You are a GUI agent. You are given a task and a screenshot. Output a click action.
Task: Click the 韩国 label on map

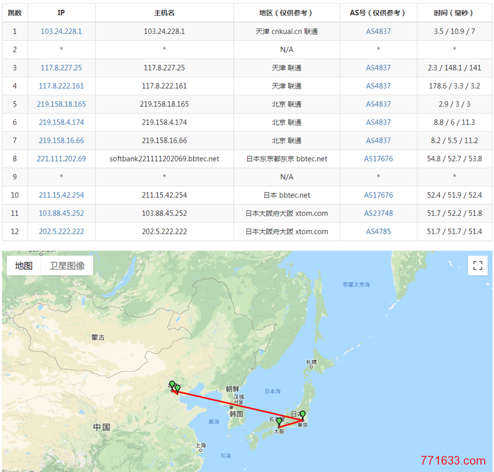coord(236,414)
